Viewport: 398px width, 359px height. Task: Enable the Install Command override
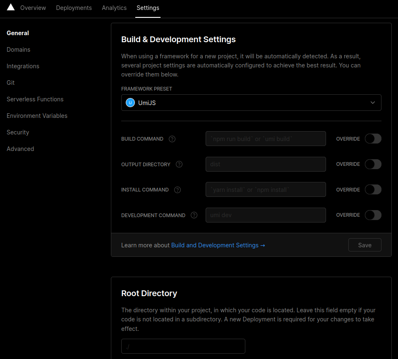point(373,189)
